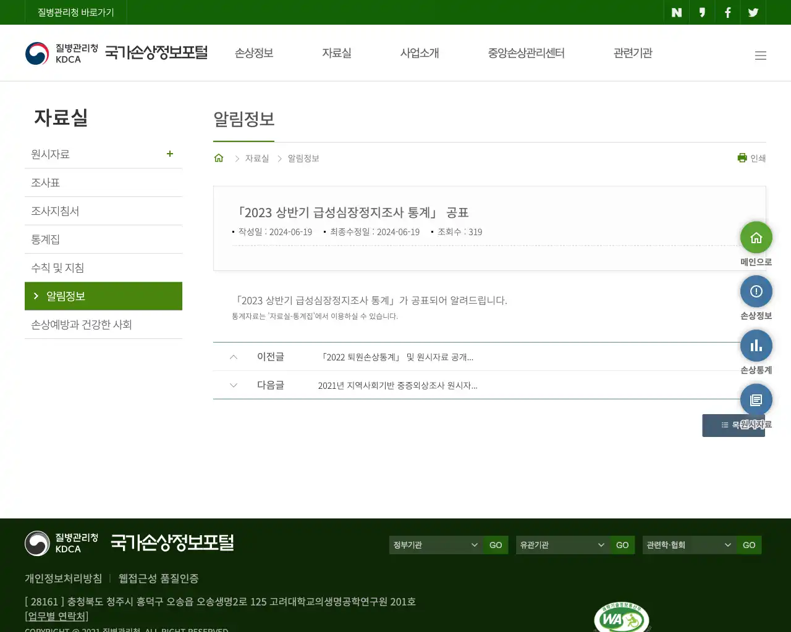Open the 사업소개 top menu
The height and width of the screenshot is (632, 791).
coord(420,53)
